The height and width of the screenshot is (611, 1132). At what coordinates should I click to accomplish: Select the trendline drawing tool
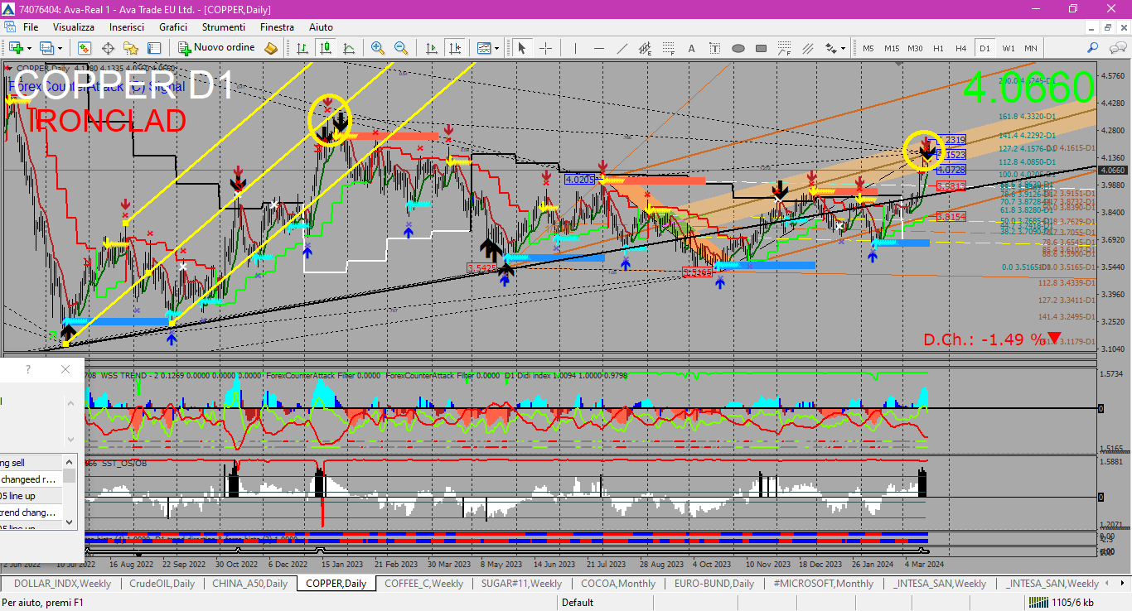point(622,48)
